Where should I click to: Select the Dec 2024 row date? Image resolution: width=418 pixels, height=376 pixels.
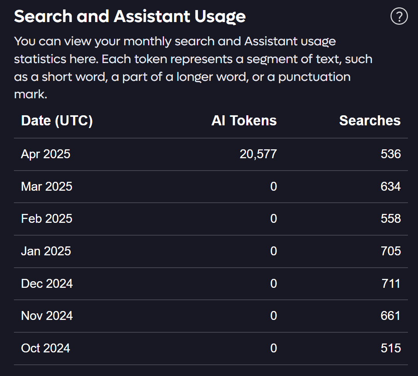(47, 284)
